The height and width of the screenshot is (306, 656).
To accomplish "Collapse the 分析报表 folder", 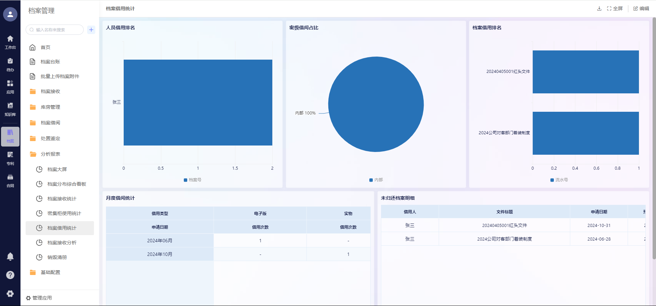I will click(50, 154).
